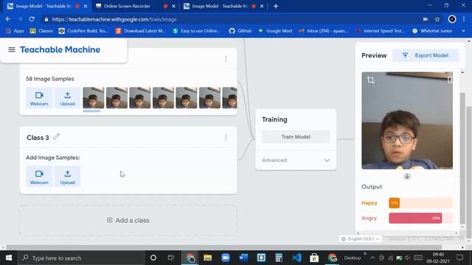Open Microsoft Word from the taskbar

point(243,258)
